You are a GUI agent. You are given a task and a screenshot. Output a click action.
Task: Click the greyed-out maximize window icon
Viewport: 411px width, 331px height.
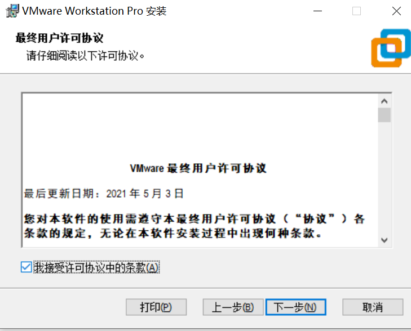356,11
